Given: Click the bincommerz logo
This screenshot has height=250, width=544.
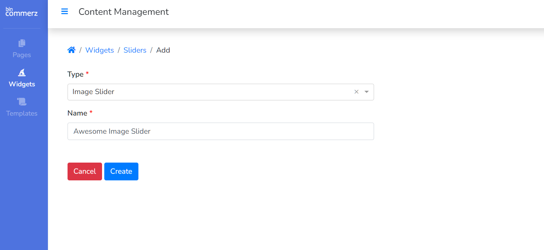Looking at the screenshot, I should coord(22,12).
